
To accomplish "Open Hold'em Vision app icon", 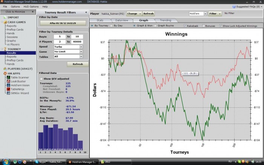I will [x=8, y=85].
